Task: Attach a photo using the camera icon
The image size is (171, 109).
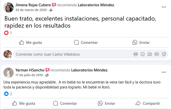Action: (150, 54)
